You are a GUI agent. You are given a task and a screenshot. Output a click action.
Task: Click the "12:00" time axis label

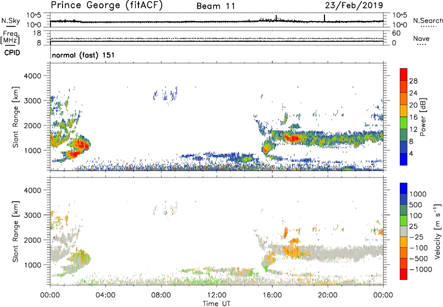click(x=217, y=295)
